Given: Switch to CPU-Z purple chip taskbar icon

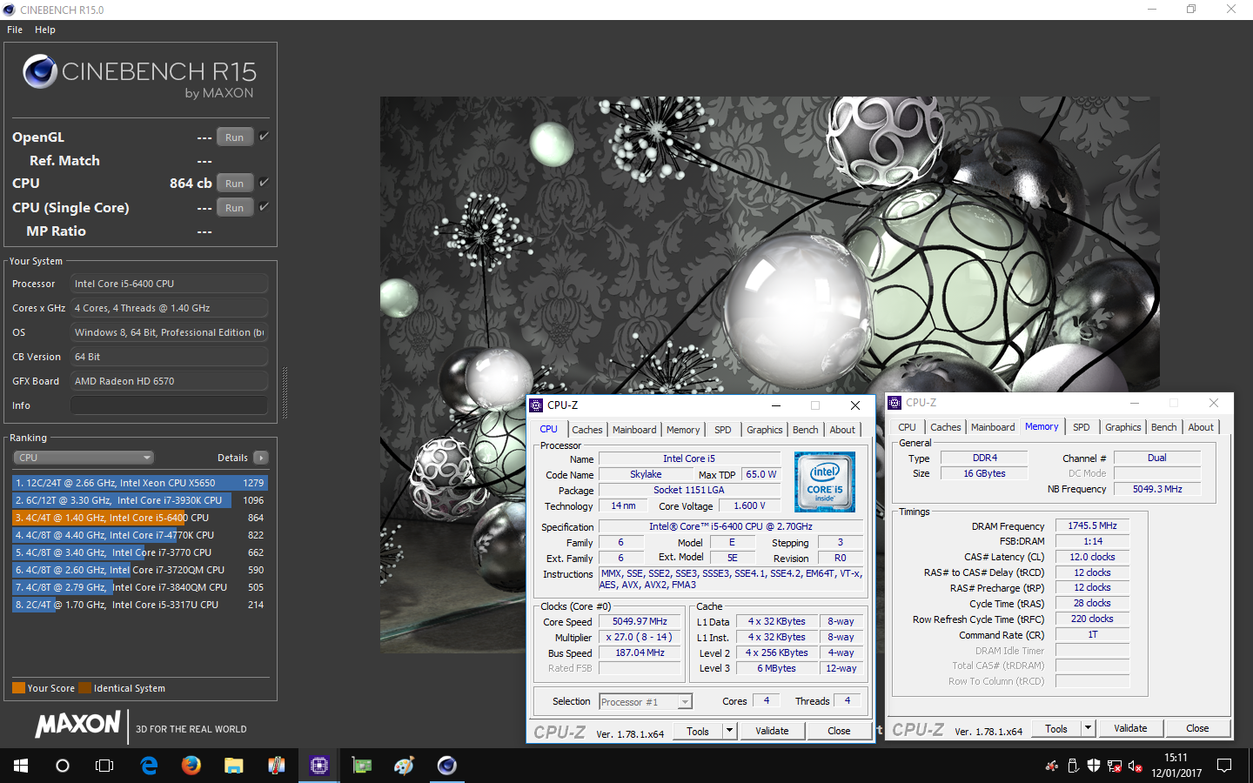Looking at the screenshot, I should 319,766.
